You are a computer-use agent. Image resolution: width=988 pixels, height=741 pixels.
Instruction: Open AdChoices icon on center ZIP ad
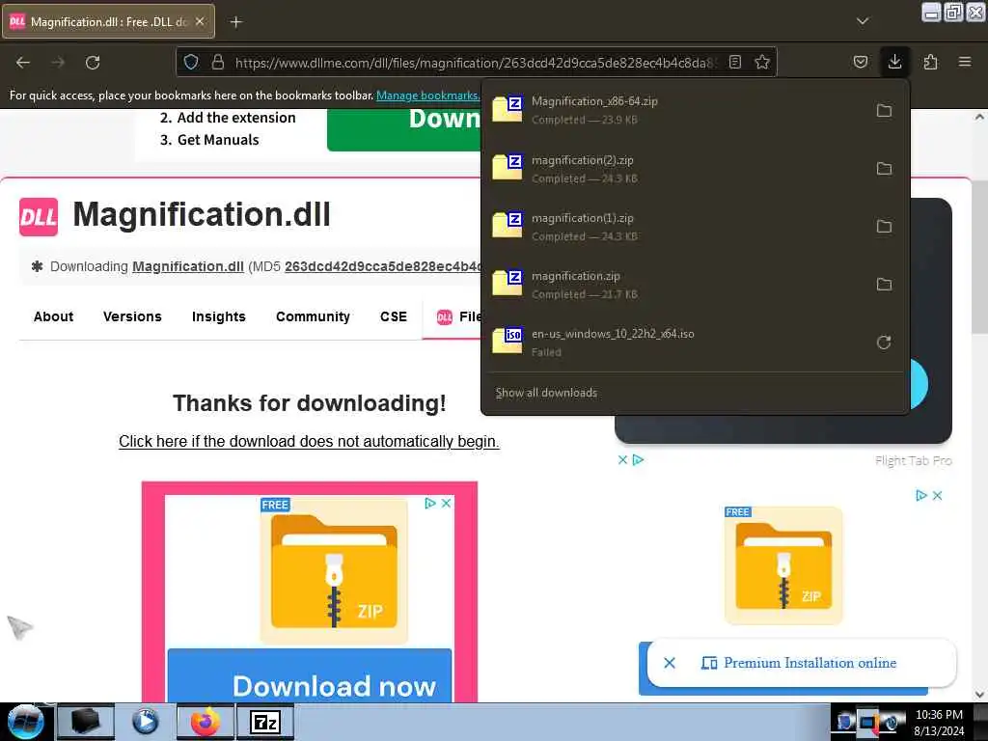pos(430,503)
